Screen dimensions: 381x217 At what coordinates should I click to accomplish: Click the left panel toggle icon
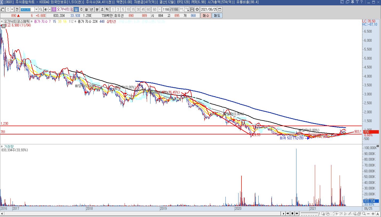click(3, 9)
